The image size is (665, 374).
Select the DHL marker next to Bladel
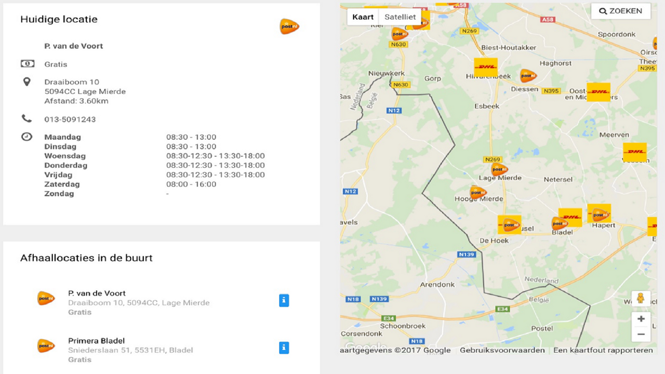point(570,217)
